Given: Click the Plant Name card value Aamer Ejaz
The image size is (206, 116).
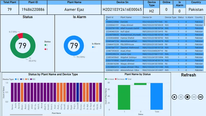Looking at the screenshot, I should tap(74, 9).
